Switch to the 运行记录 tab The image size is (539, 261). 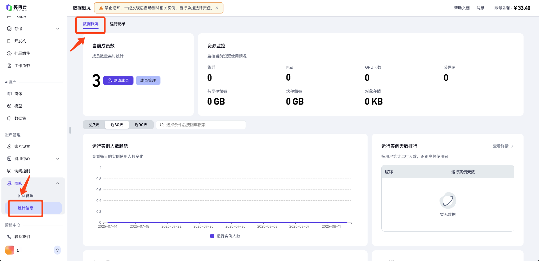click(x=117, y=24)
